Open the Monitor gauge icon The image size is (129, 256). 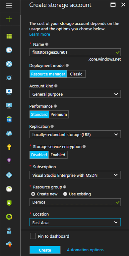pos(9,189)
